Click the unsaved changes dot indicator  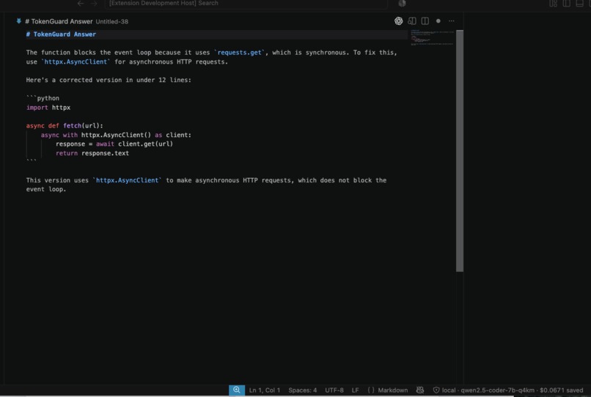(x=438, y=21)
